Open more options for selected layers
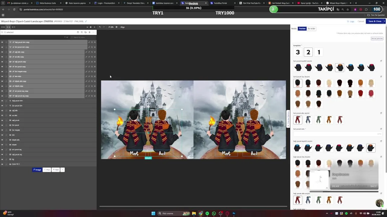387x217 pixels. [93, 32]
